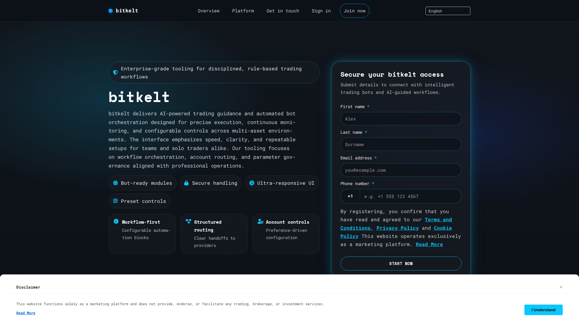
Task: Focus the Last name input field
Action: pyautogui.click(x=401, y=144)
